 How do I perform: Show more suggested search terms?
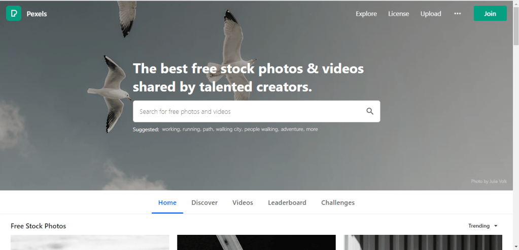coord(312,129)
